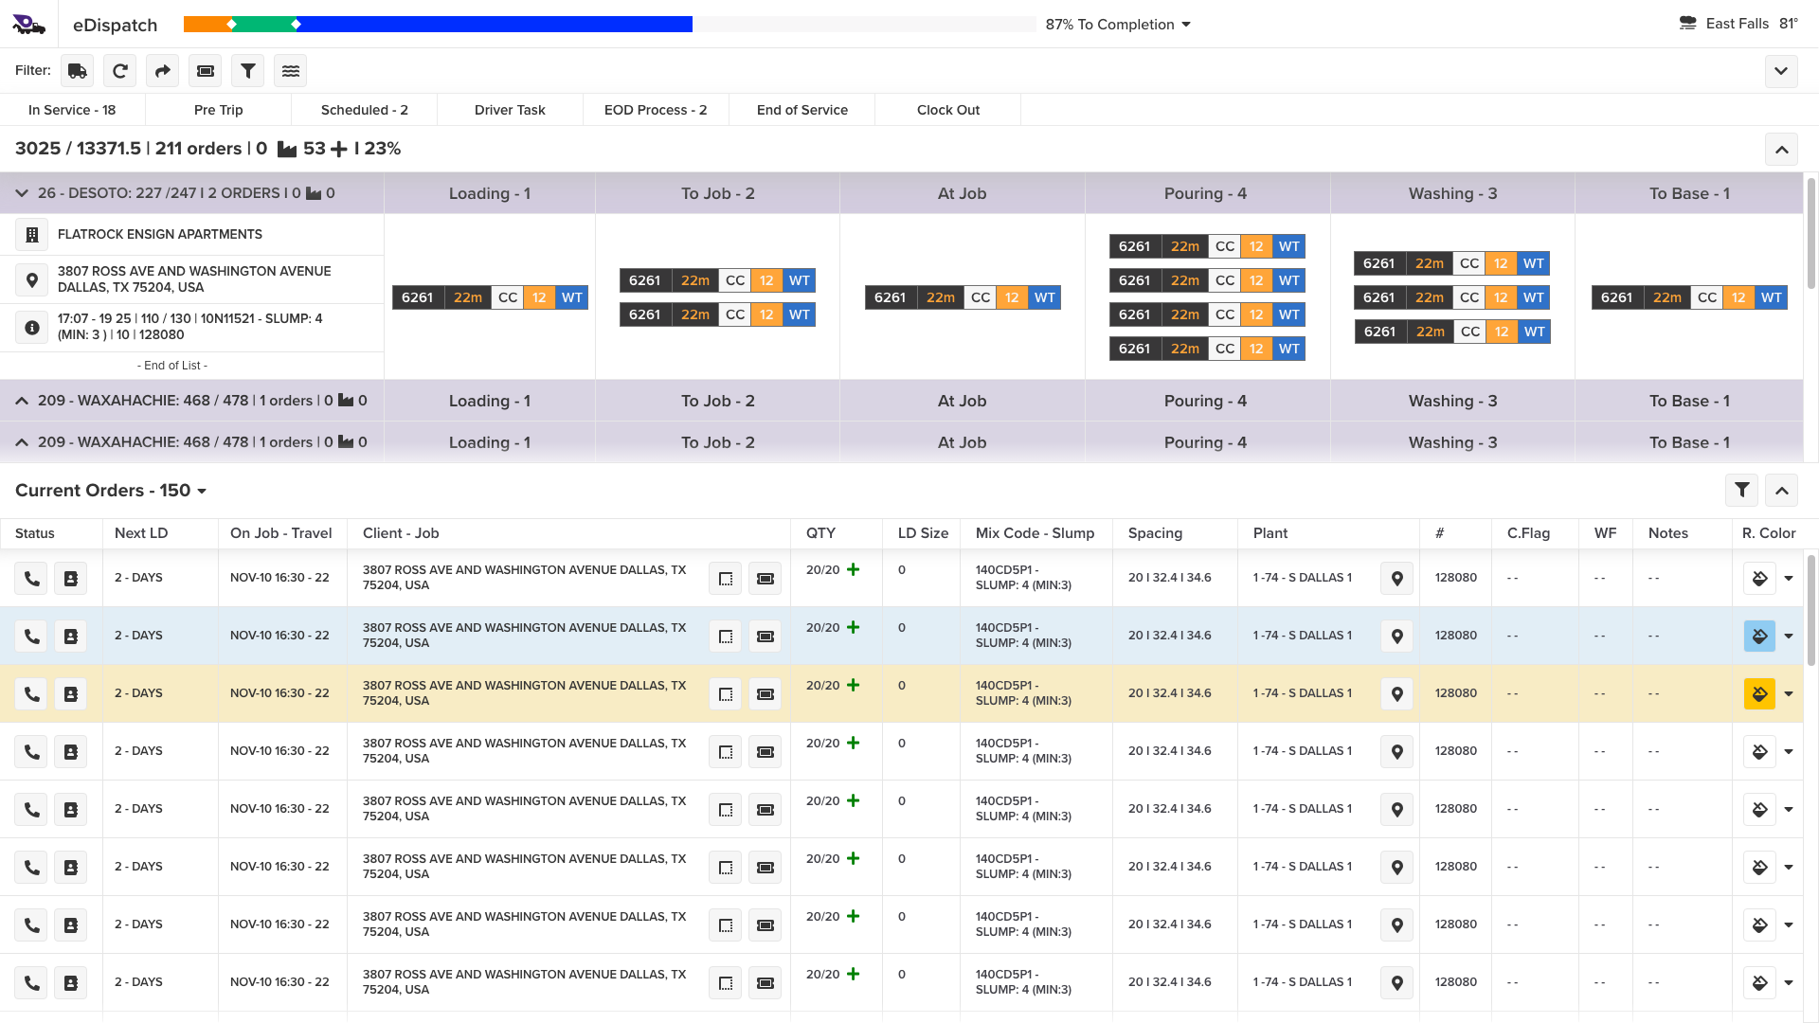Click the green plus in first order QTY
The image size is (1819, 1023).
[854, 570]
